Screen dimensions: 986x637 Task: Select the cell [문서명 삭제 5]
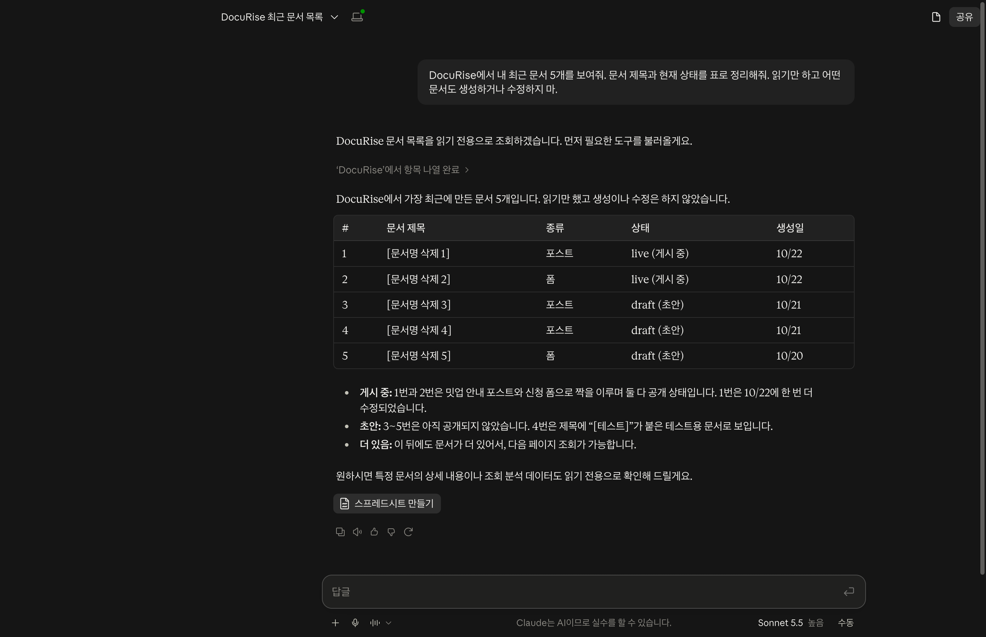(419, 356)
